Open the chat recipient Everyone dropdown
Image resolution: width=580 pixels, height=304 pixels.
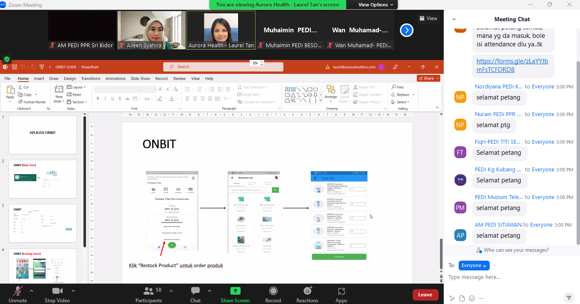pyautogui.click(x=474, y=265)
